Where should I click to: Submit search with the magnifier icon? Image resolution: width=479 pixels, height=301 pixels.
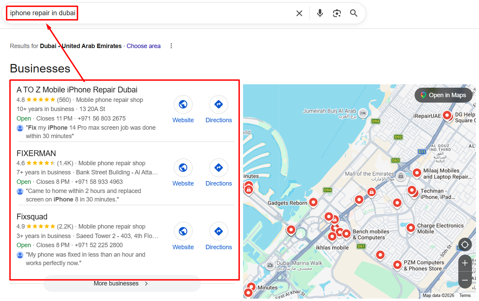click(354, 13)
